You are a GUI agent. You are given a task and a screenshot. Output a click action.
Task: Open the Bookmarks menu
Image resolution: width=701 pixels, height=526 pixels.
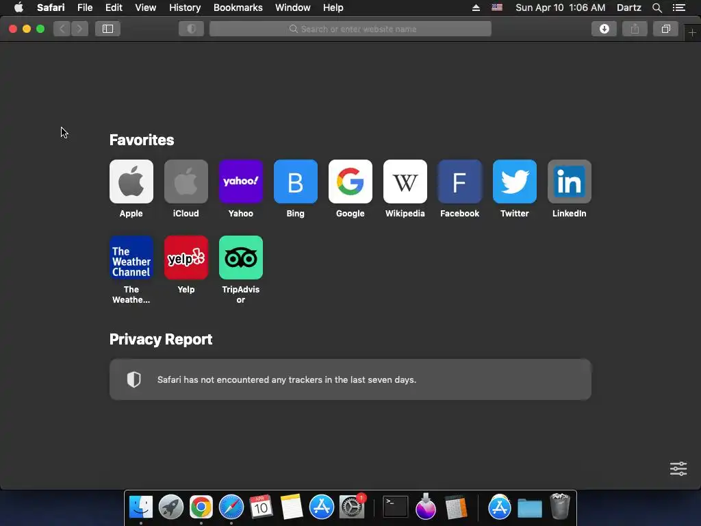point(238,8)
